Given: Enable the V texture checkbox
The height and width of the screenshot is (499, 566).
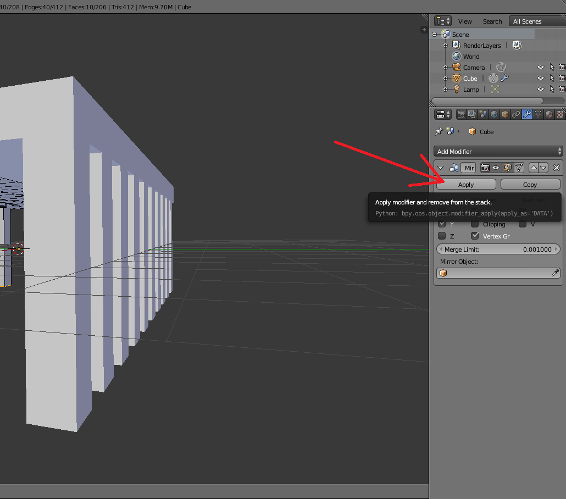Looking at the screenshot, I should [x=523, y=224].
